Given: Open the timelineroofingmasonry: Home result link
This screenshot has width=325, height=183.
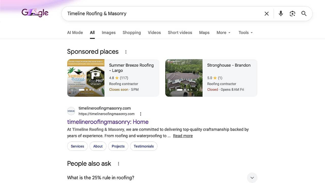Looking at the screenshot, I should 108,122.
